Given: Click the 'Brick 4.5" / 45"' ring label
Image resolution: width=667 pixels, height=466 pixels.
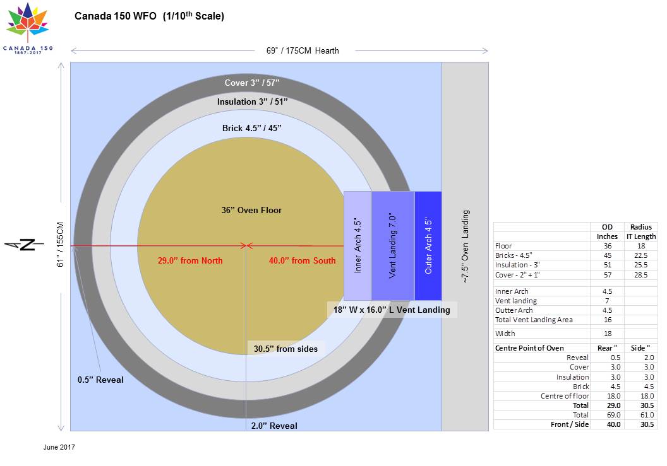Looking at the screenshot, I should click(252, 128).
